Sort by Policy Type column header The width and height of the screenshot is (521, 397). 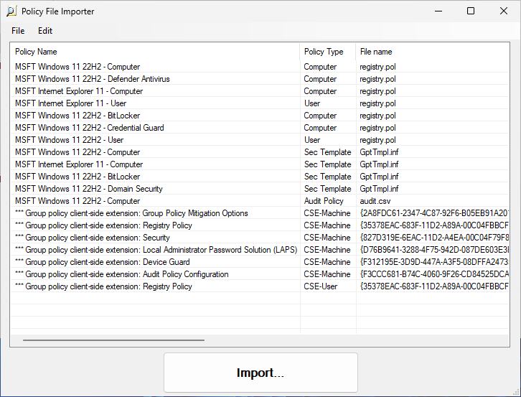328,52
